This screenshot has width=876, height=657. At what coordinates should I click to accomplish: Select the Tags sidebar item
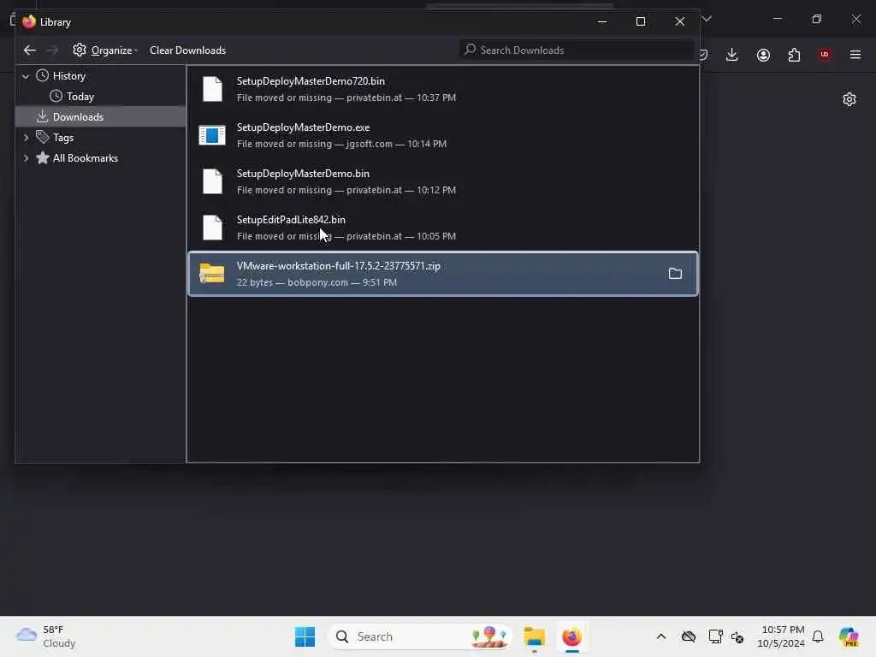point(62,138)
